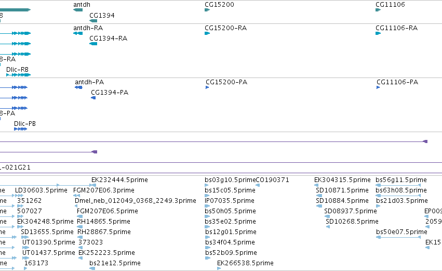Select the antdh gene label
442x271 pixels.
[82, 5]
